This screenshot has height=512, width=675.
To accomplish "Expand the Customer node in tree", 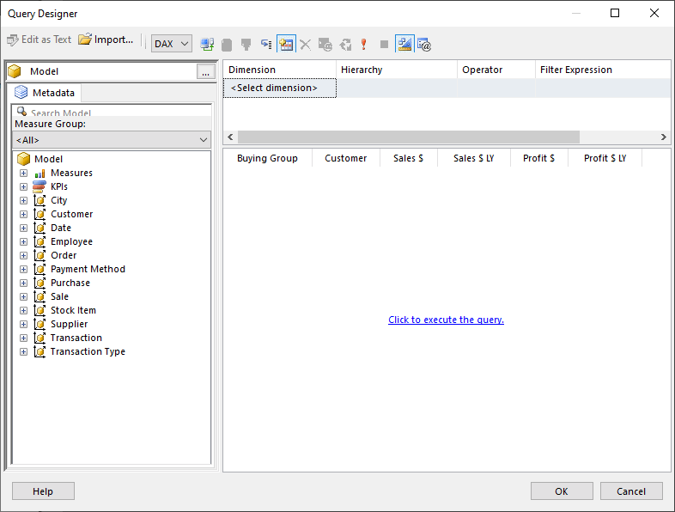I will (24, 214).
